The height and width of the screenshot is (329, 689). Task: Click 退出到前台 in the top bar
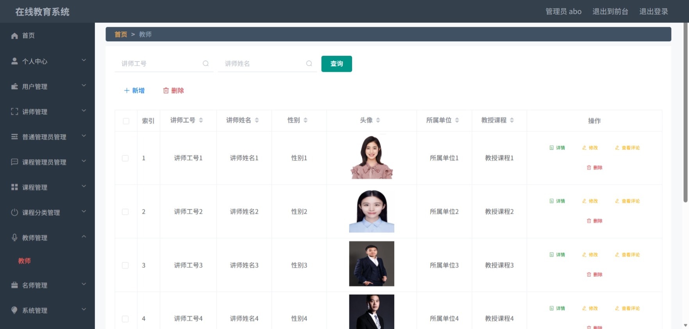click(x=610, y=11)
